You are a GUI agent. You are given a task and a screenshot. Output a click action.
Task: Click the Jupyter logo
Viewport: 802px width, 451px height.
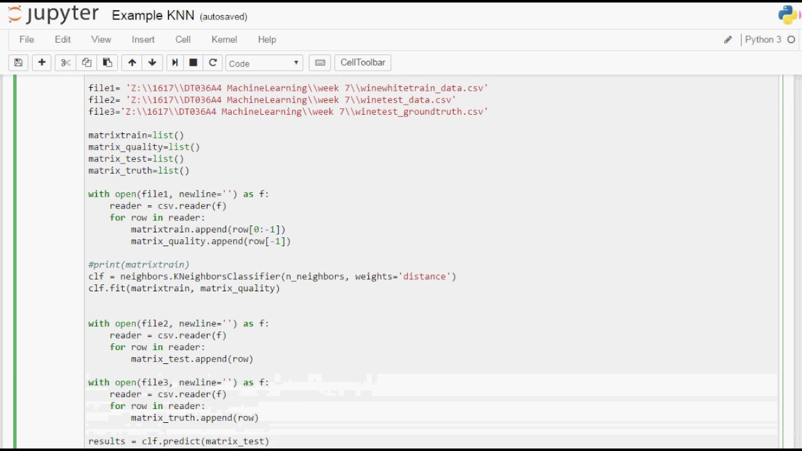pyautogui.click(x=53, y=14)
